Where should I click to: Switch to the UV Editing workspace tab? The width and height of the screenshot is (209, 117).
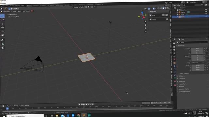point(51,5)
